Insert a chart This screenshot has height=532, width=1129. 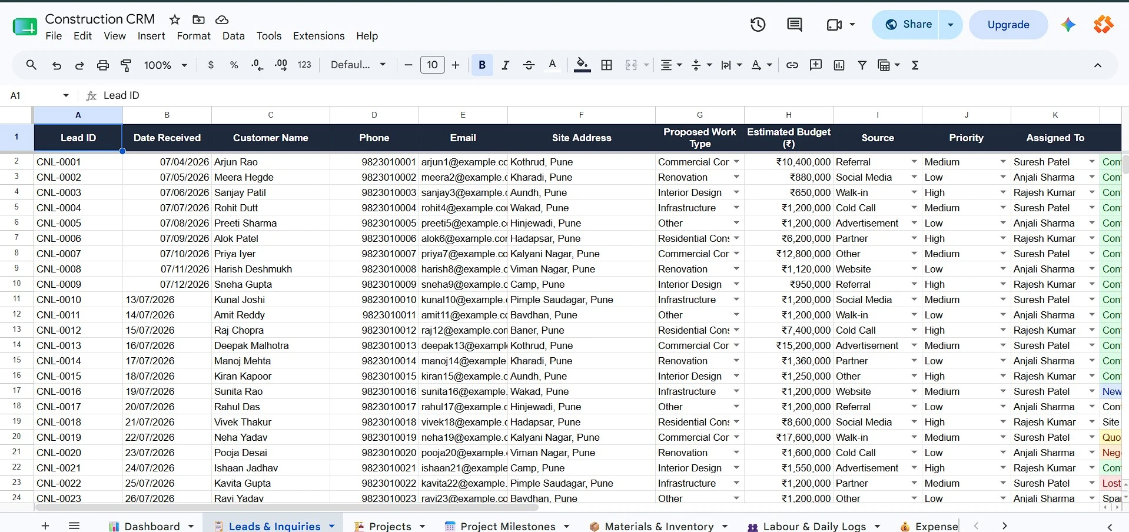pos(839,65)
